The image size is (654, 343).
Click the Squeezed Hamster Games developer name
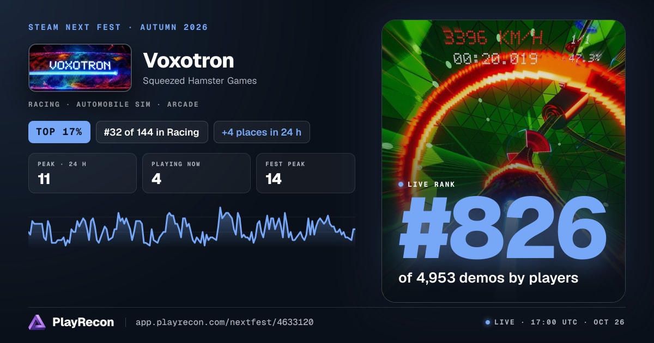199,81
